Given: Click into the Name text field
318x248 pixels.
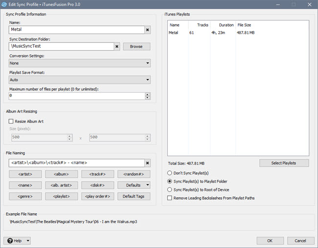Looking at the screenshot, I should pyautogui.click(x=77, y=30).
